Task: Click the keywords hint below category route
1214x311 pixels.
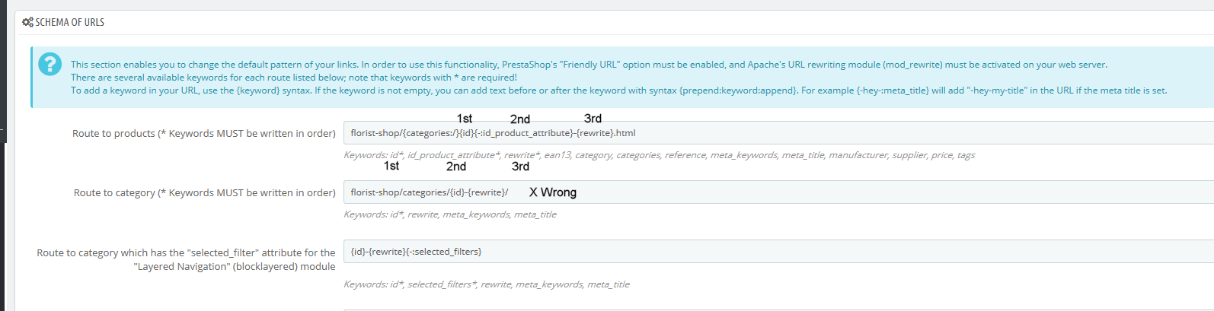Action: pos(449,214)
